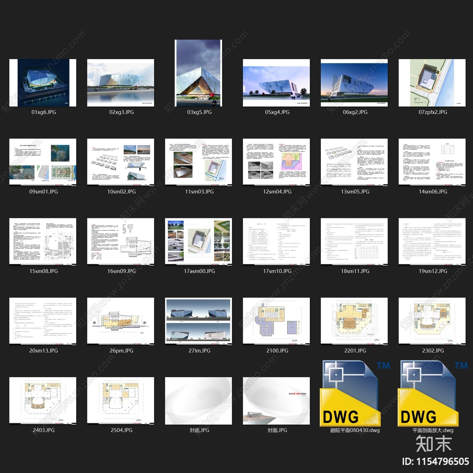
Task: Click the 12sm04.JPG file name
Action: [277, 192]
